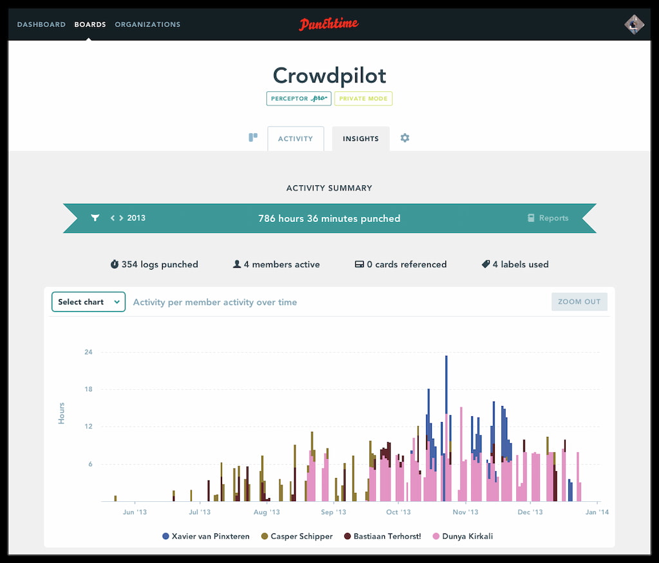Toggle Xavier van Pinxteren in the chart legend
659x563 pixels.
(206, 536)
